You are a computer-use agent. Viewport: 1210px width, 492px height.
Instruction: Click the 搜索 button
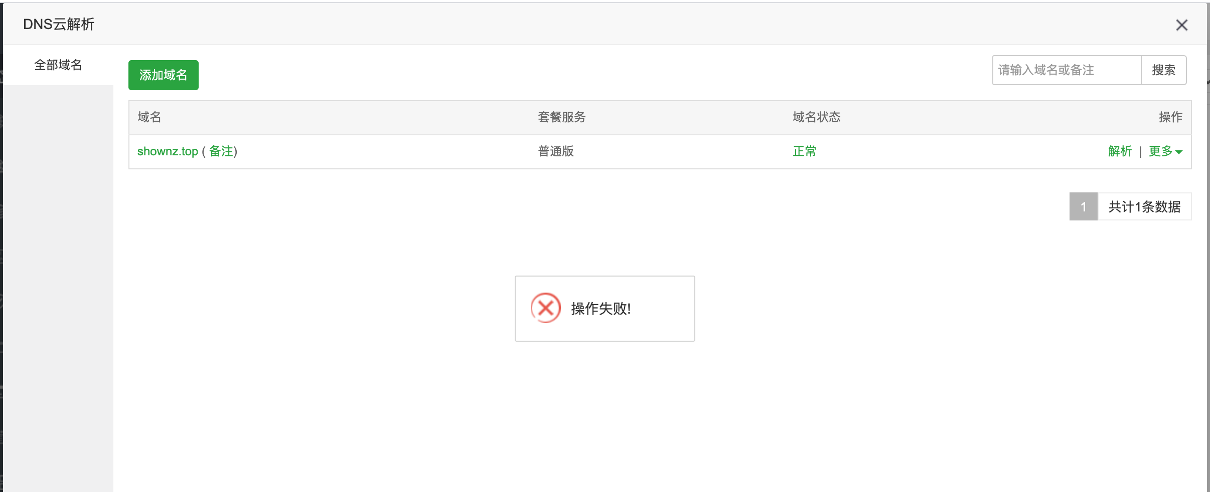(1164, 70)
